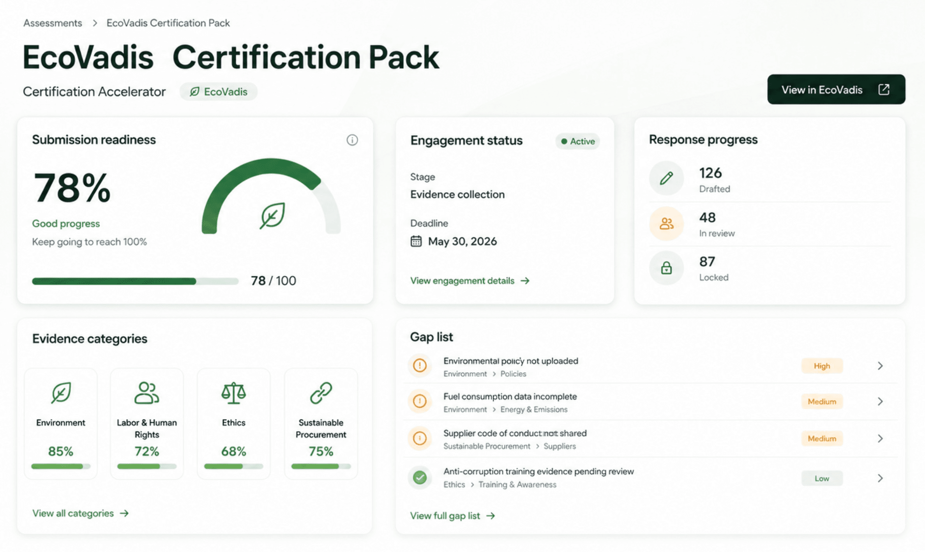Screen dimensions: 925x552
Task: Click arrow icon next to View full gap list
Action: (491, 516)
